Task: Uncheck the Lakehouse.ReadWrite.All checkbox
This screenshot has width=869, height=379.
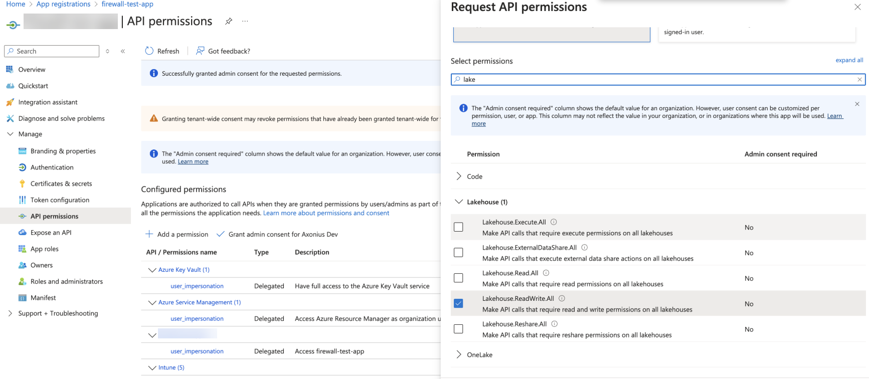Action: tap(458, 303)
